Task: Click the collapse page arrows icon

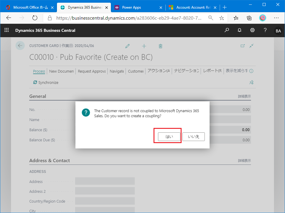Action: coord(251,46)
